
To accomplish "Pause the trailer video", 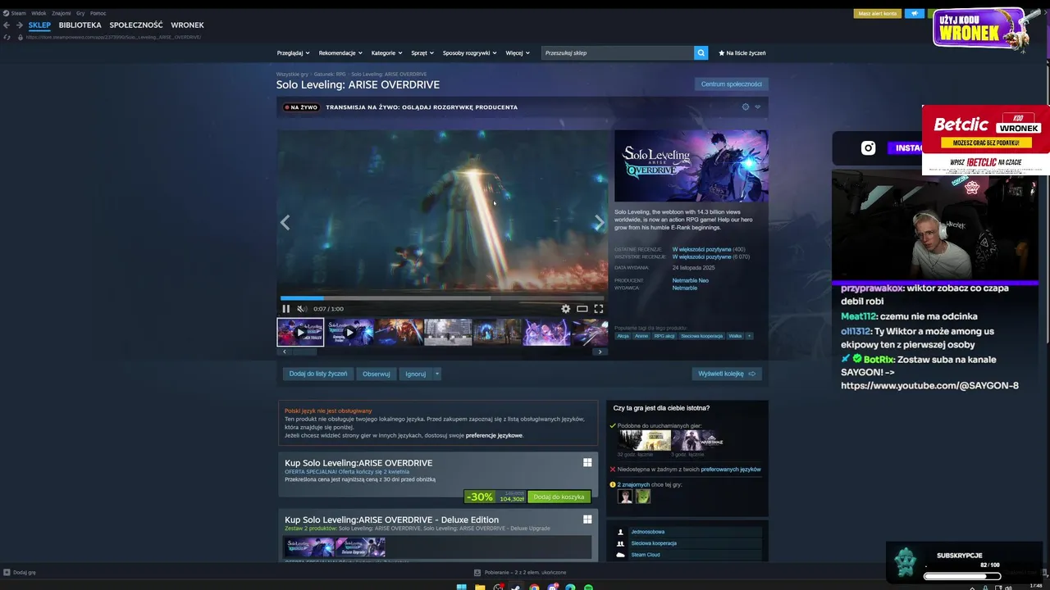I will pos(285,309).
